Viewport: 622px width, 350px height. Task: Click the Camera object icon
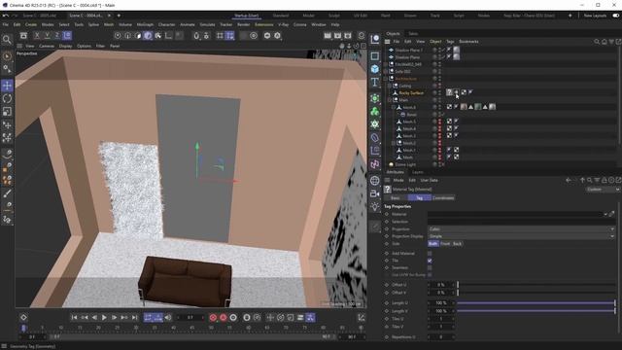coord(375,193)
